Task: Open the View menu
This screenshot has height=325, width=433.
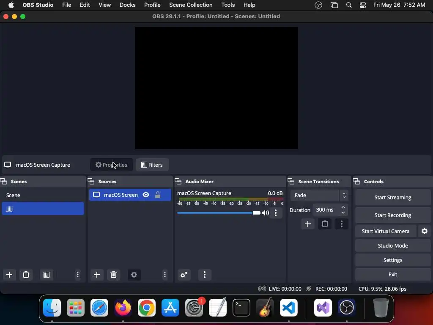Action: (x=105, y=5)
